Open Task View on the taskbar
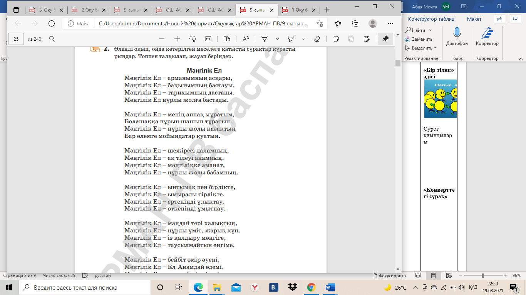Viewport: 526px width, 295px height. click(178, 287)
